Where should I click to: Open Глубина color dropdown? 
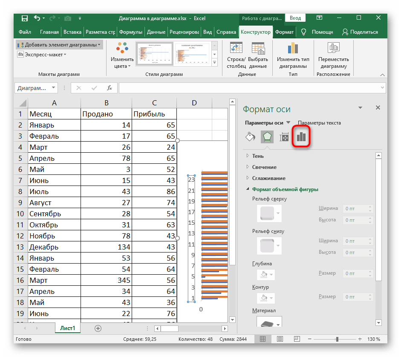click(271, 275)
